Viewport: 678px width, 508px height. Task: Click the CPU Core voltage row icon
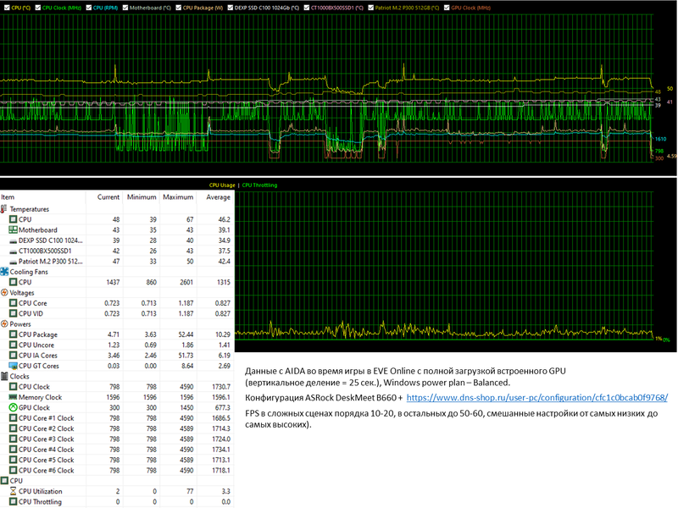(14, 303)
